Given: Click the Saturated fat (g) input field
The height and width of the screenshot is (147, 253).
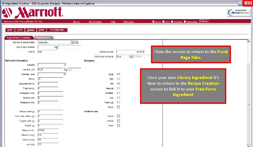Looking at the screenshot, I should pyautogui.click(x=48, y=83).
